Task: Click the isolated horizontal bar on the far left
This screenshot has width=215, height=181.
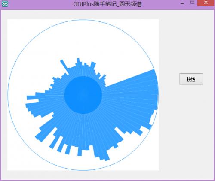Action: (33, 97)
